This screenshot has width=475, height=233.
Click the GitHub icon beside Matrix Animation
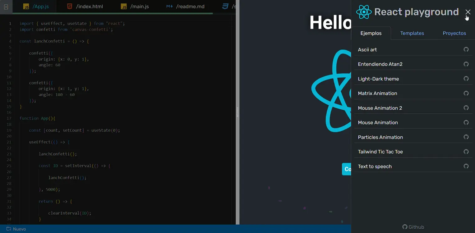(466, 93)
